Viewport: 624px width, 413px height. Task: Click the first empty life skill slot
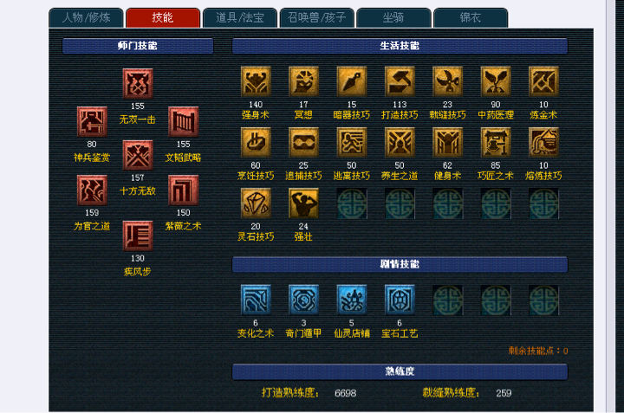point(352,203)
